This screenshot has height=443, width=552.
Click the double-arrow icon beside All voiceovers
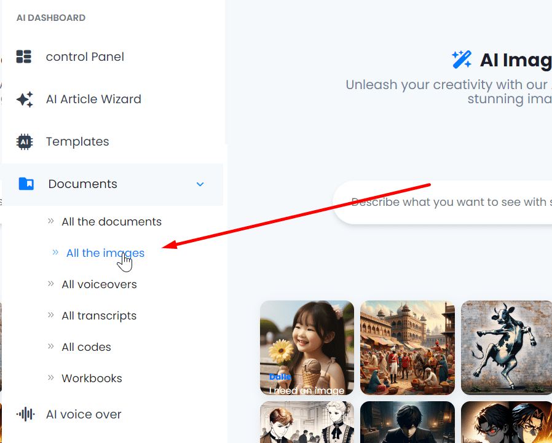pos(51,284)
